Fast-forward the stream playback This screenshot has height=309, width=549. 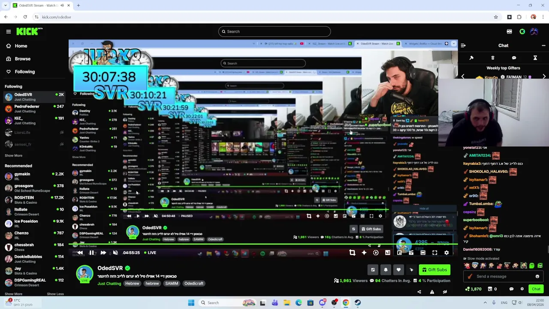click(x=103, y=253)
